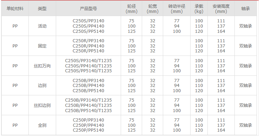Screen dimensions: 259x139
Task: Select the 固定 type cell
Action: (42, 46)
